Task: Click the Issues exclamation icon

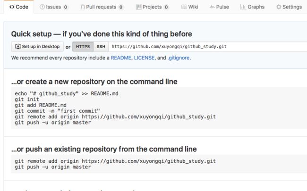Action: [42, 7]
